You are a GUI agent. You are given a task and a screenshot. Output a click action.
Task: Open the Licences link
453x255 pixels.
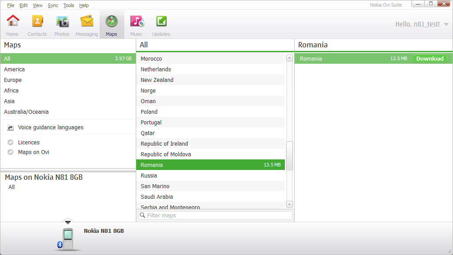click(x=29, y=142)
